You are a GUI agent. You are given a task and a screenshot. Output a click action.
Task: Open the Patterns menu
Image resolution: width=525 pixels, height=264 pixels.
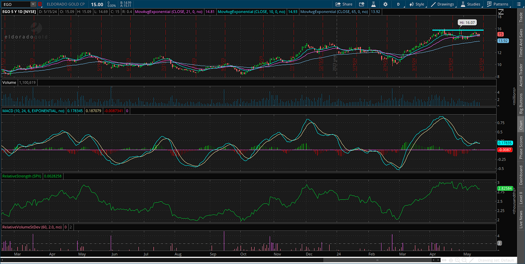pyautogui.click(x=498, y=4)
